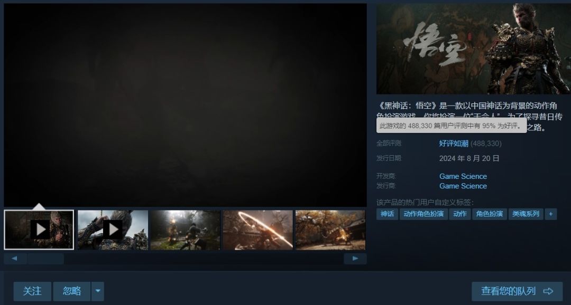This screenshot has height=305, width=571.
Task: Click the left arrow of the thumbnail strip
Action: [15, 259]
